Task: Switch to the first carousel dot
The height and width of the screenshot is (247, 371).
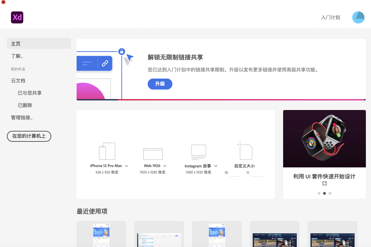Action: (x=319, y=193)
